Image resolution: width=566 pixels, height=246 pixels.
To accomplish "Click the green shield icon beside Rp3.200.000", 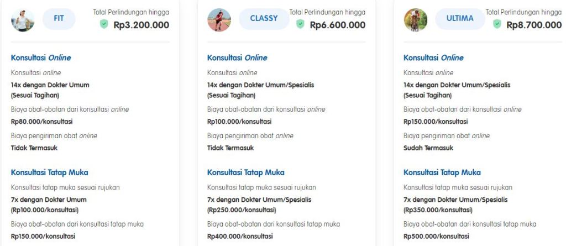I will pos(104,24).
